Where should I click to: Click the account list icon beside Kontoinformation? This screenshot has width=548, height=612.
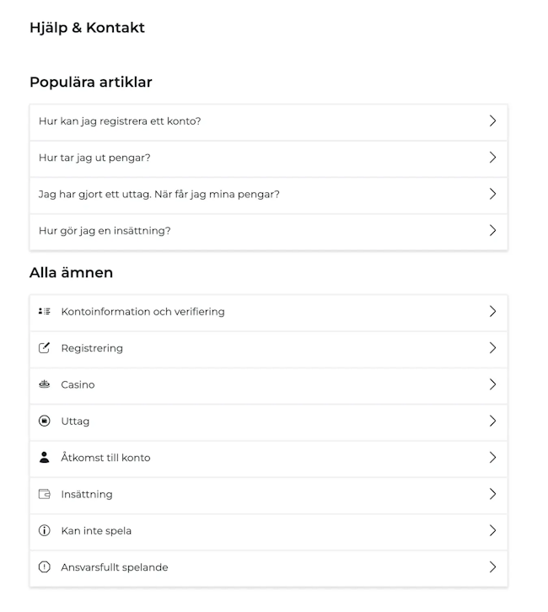[x=45, y=311]
